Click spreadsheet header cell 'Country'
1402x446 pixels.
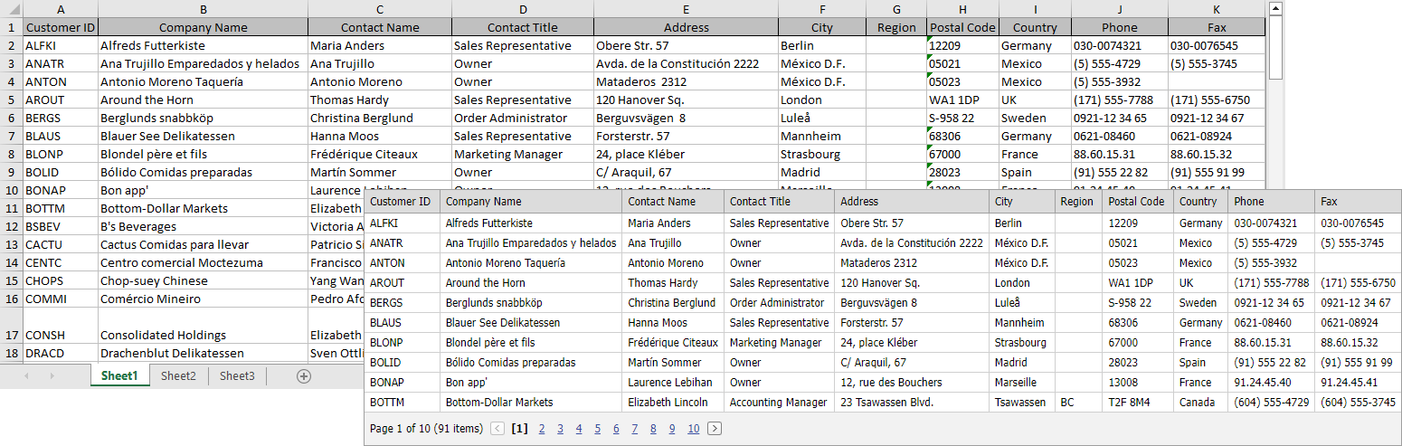coord(1035,27)
